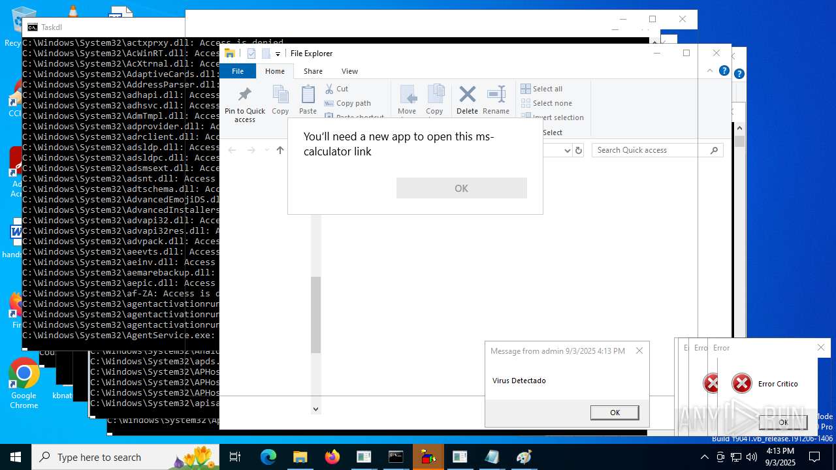Close the front Error dialog

[821, 347]
